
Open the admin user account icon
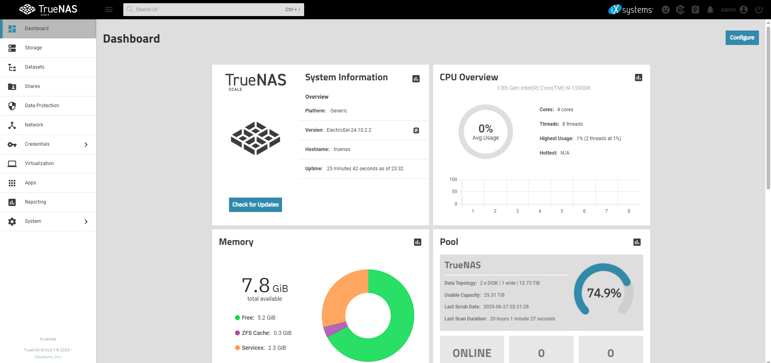[x=744, y=10]
